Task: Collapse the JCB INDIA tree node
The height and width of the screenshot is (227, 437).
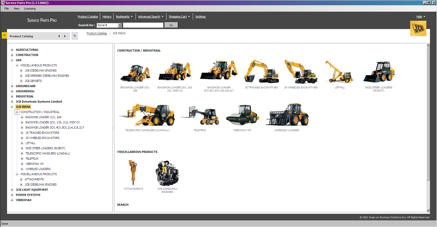Action: pyautogui.click(x=12, y=107)
